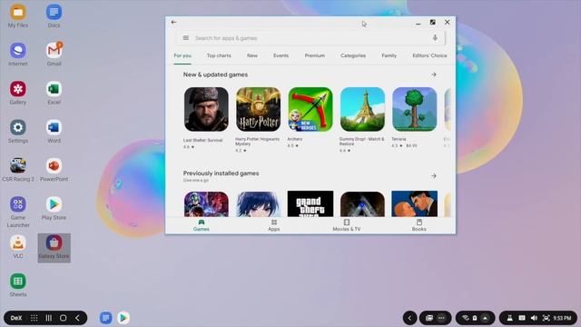Viewport: 581px width, 327px height.
Task: Select the Games bottom navigation tab
Action: [202, 225]
